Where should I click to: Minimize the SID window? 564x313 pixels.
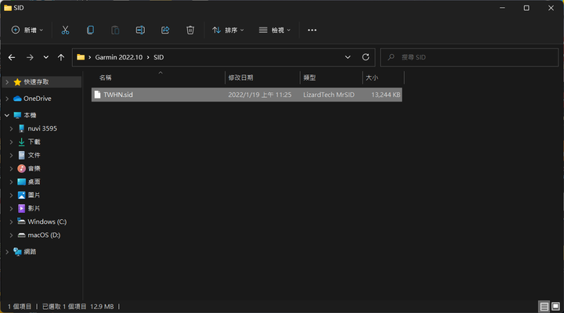coord(502,8)
